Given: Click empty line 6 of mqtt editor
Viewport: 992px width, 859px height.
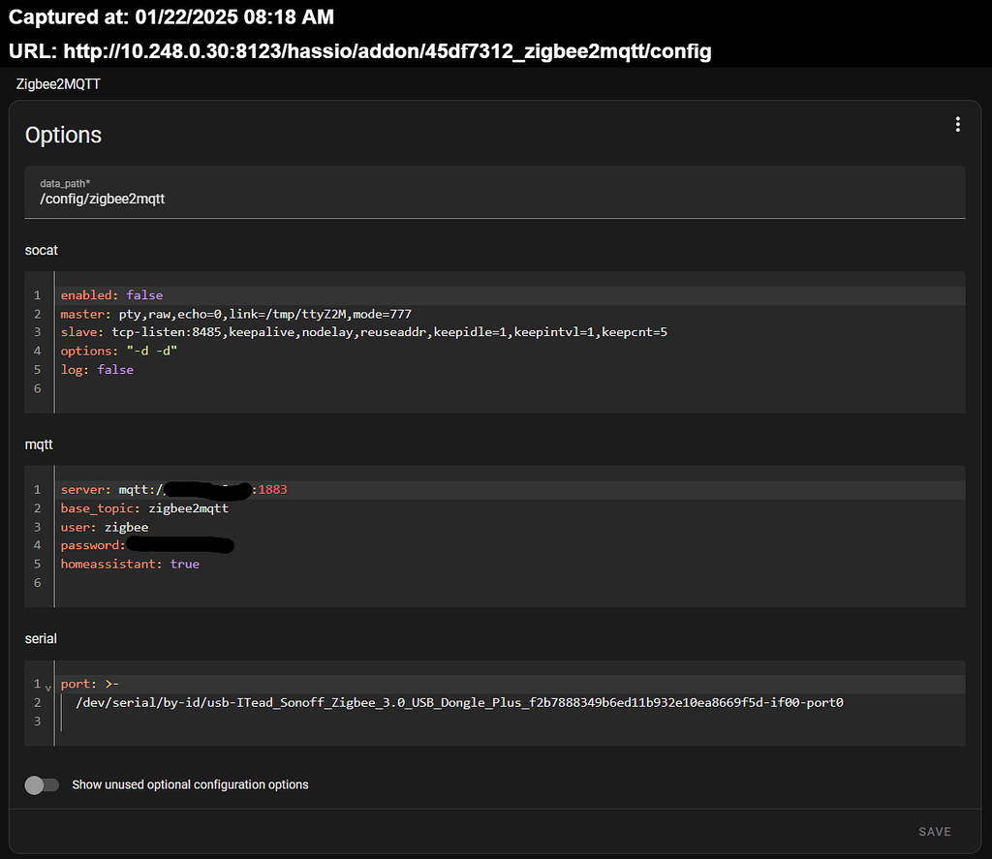Looking at the screenshot, I should [510, 583].
